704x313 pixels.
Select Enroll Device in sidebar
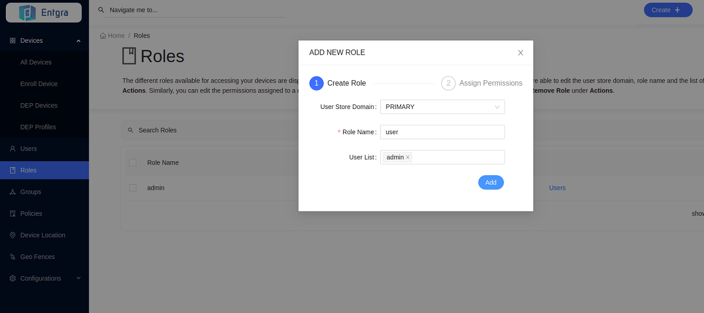(x=39, y=84)
